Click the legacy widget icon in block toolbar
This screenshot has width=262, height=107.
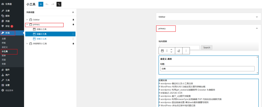(162, 51)
